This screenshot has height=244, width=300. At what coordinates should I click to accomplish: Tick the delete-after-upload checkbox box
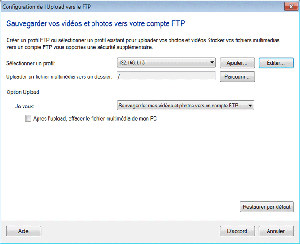[x=28, y=119]
